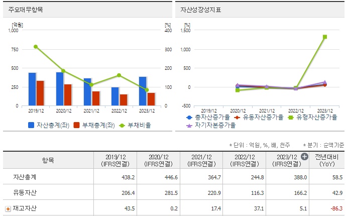This screenshot has height=216, width=350.
Task: Click the 항목 column header
Action: tap(48, 160)
